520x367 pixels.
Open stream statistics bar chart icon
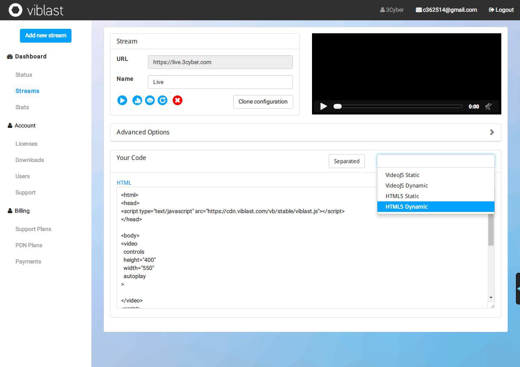point(137,100)
